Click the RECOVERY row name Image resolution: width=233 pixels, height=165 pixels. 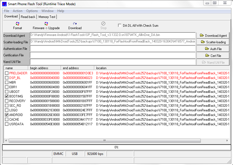pyautogui.click(x=17, y=101)
